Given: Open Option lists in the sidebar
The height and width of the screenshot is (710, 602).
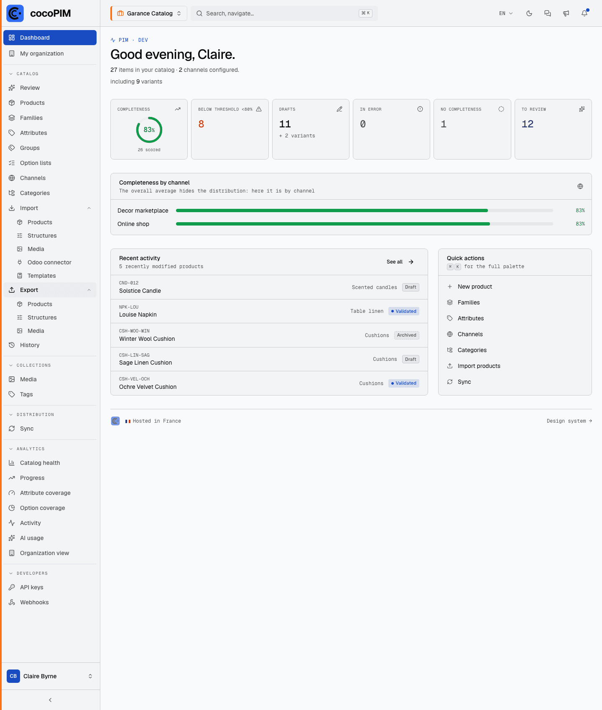Looking at the screenshot, I should click(50, 163).
